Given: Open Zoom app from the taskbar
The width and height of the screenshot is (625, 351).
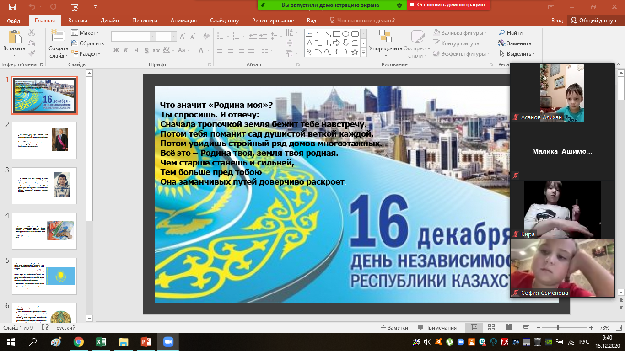Looking at the screenshot, I should click(167, 341).
